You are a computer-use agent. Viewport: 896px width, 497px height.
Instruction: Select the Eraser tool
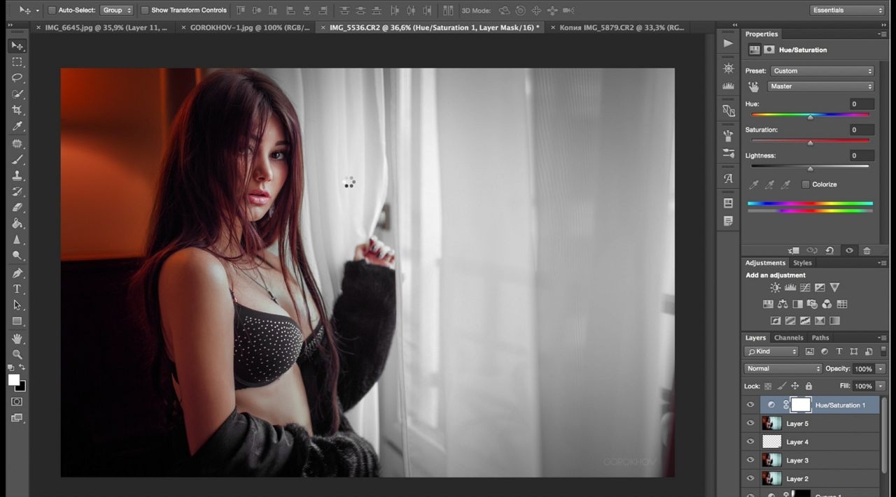[x=17, y=208]
